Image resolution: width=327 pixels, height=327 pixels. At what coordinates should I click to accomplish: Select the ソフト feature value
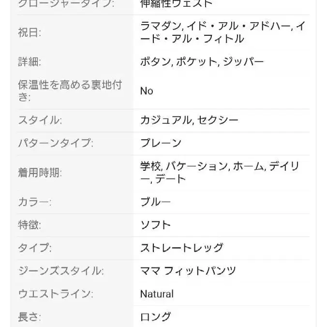click(155, 225)
